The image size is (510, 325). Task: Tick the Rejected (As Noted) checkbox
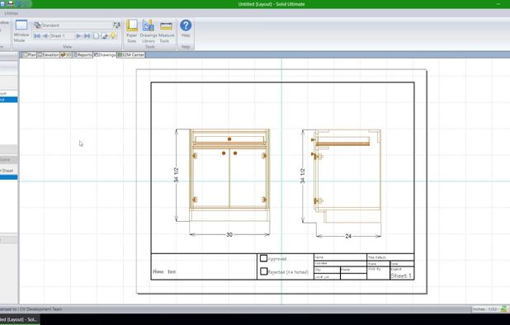point(263,271)
